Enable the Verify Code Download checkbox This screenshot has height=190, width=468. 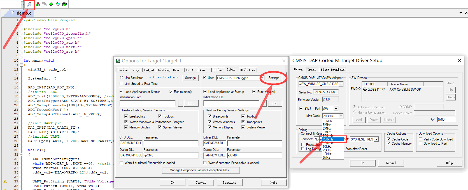coord(420,139)
